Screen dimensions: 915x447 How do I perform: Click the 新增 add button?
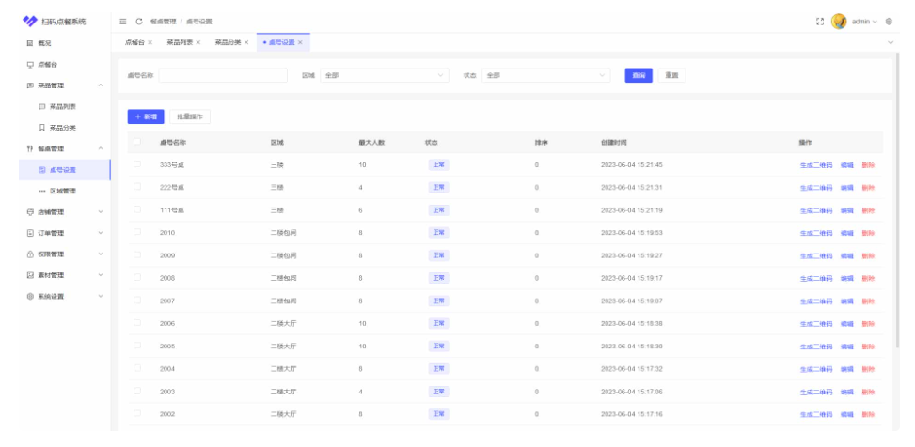point(146,116)
